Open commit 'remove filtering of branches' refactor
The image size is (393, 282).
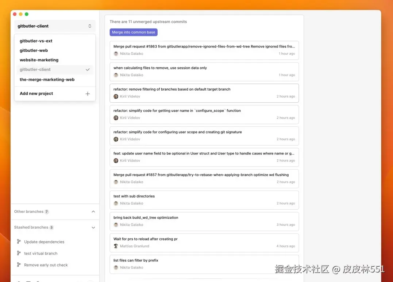(204, 93)
